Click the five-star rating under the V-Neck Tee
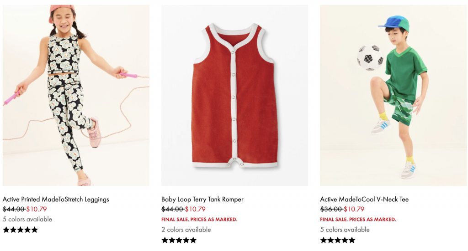Screen dimensions: 468x251 click(x=338, y=240)
